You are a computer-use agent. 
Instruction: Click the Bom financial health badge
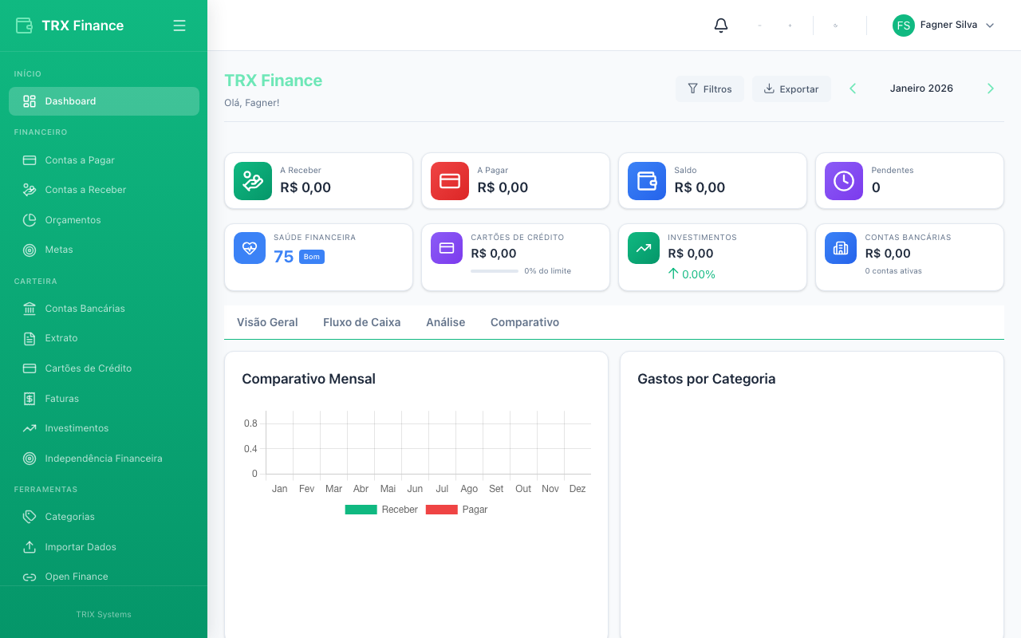[311, 257]
